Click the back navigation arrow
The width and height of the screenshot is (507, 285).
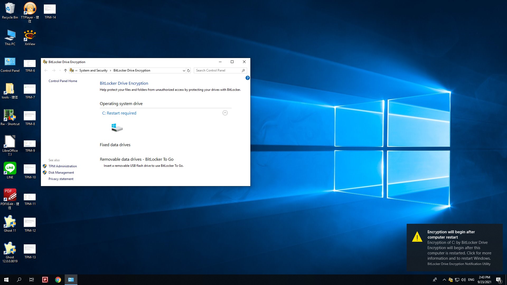pyautogui.click(x=46, y=70)
